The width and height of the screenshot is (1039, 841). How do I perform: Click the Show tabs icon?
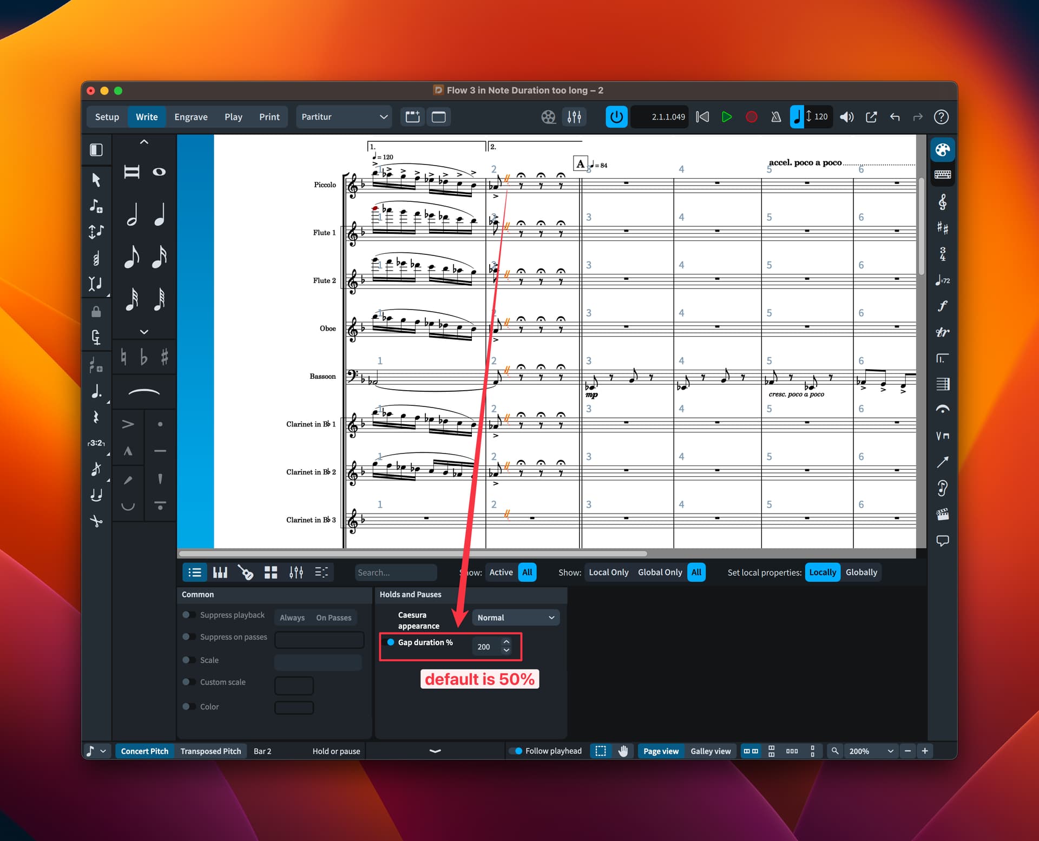[x=439, y=117]
